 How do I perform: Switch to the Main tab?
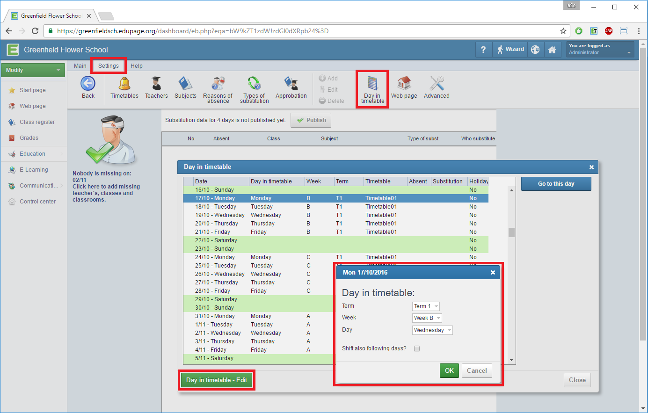click(80, 66)
